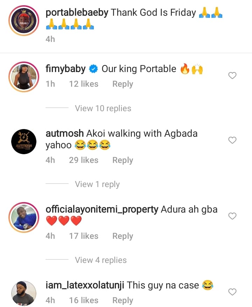
Task: Reply to autmosh's comment
Action: tap(122, 160)
